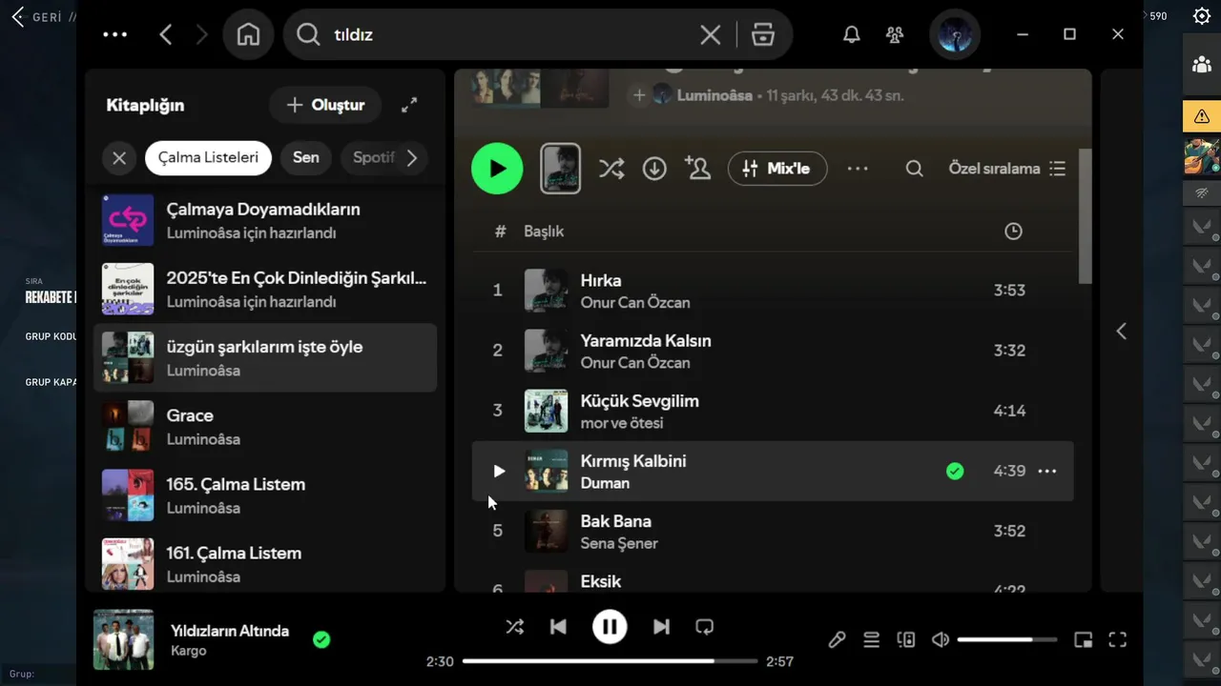Open the play queue
Image resolution: width=1221 pixels, height=686 pixels.
pos(871,639)
